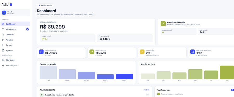Click the Lead bar in Funil de conversão
The width and height of the screenshot is (234, 97).
[x=48, y=73]
